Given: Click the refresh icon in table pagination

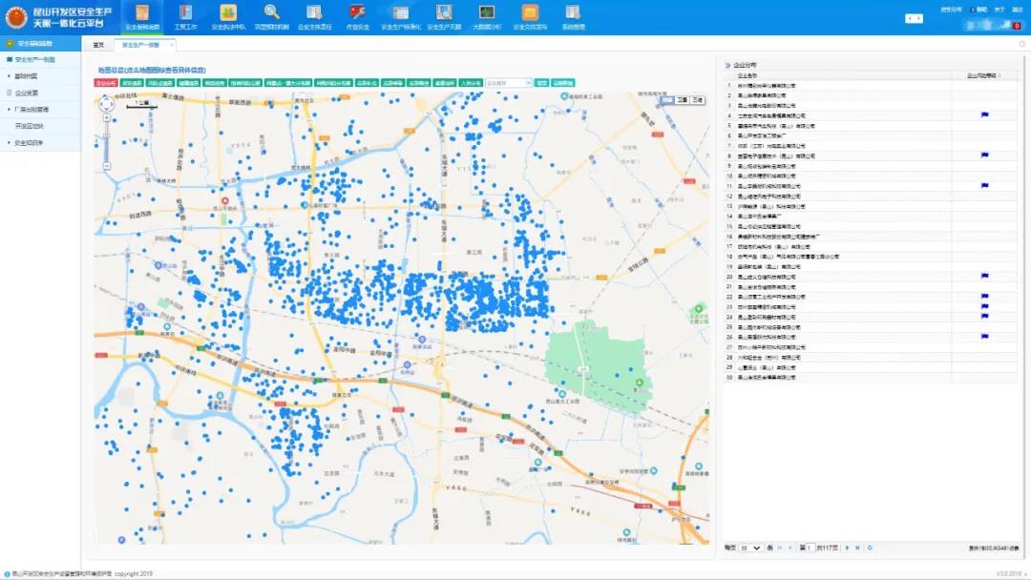Looking at the screenshot, I should (870, 548).
